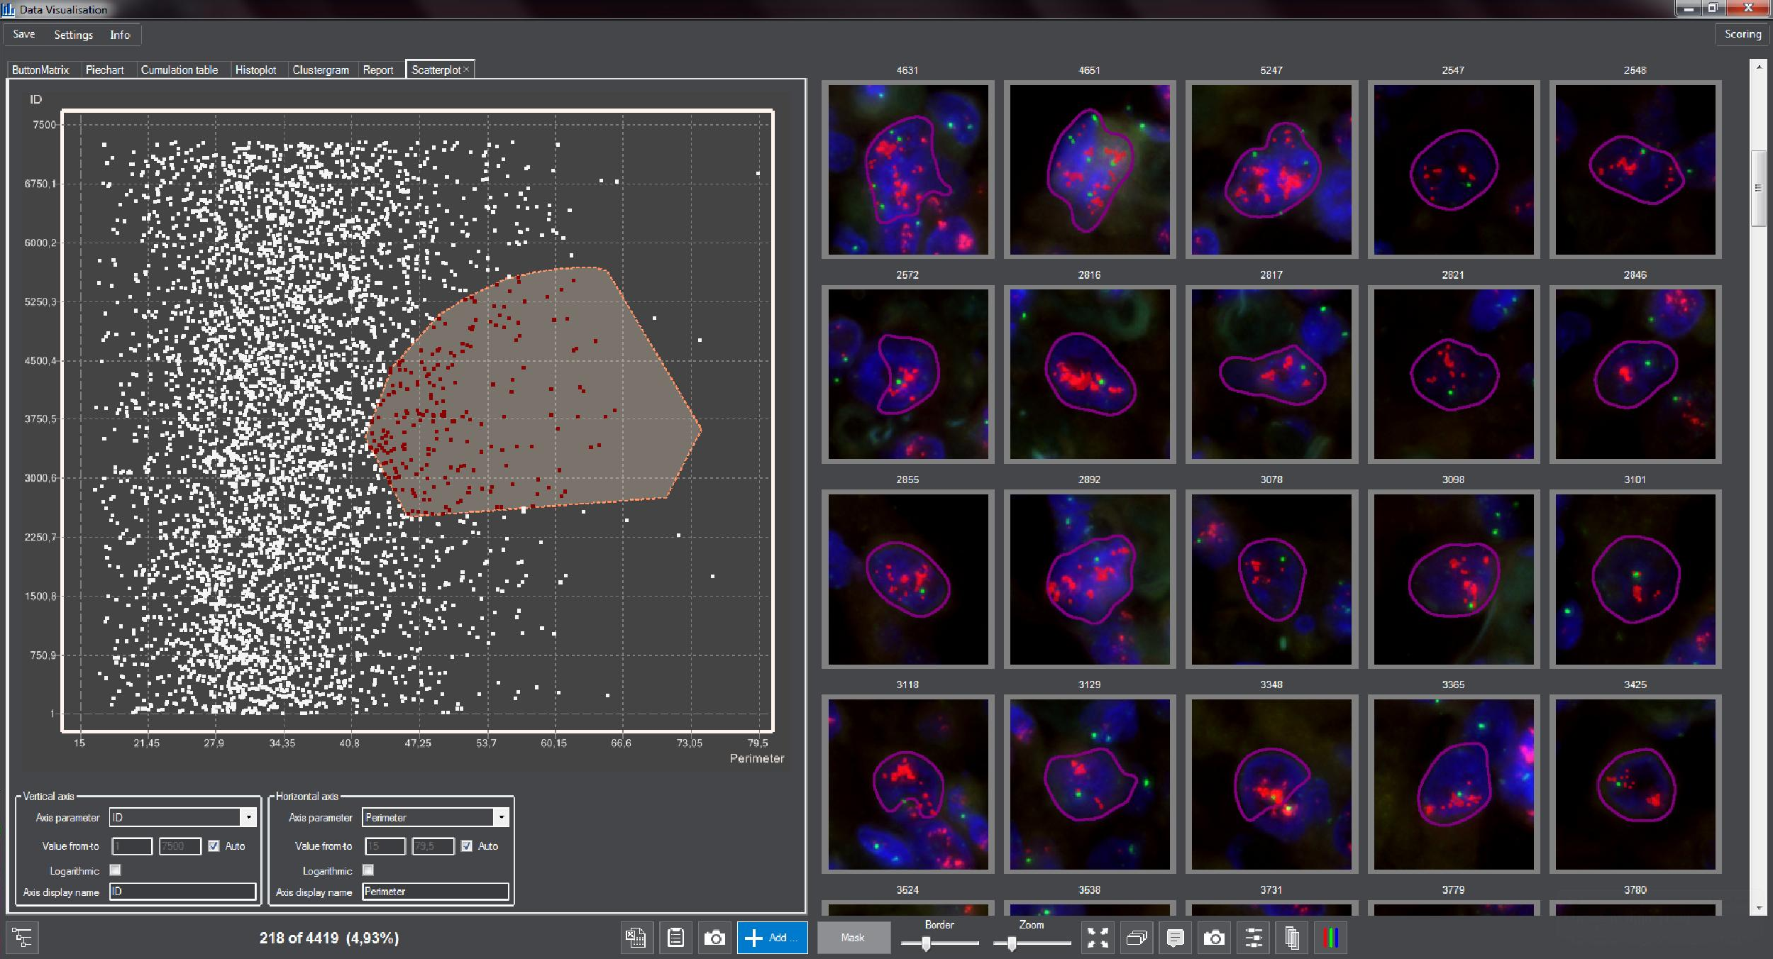Uncheck the vertical axis Auto checkbox
The image size is (1773, 959).
point(214,846)
